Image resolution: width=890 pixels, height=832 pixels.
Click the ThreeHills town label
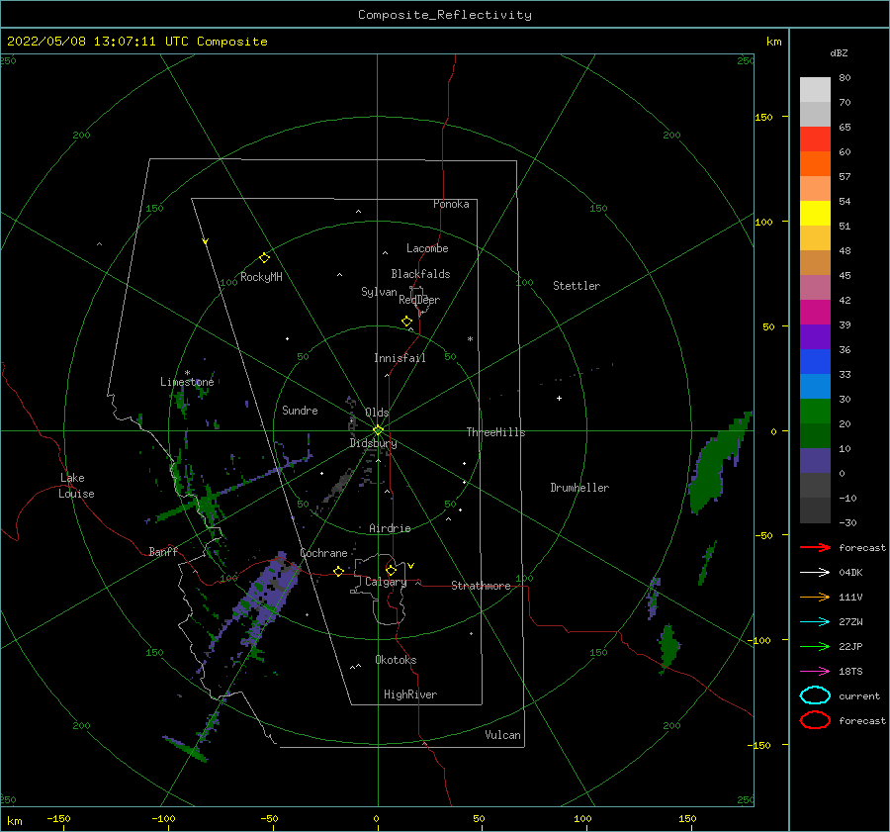click(x=495, y=432)
